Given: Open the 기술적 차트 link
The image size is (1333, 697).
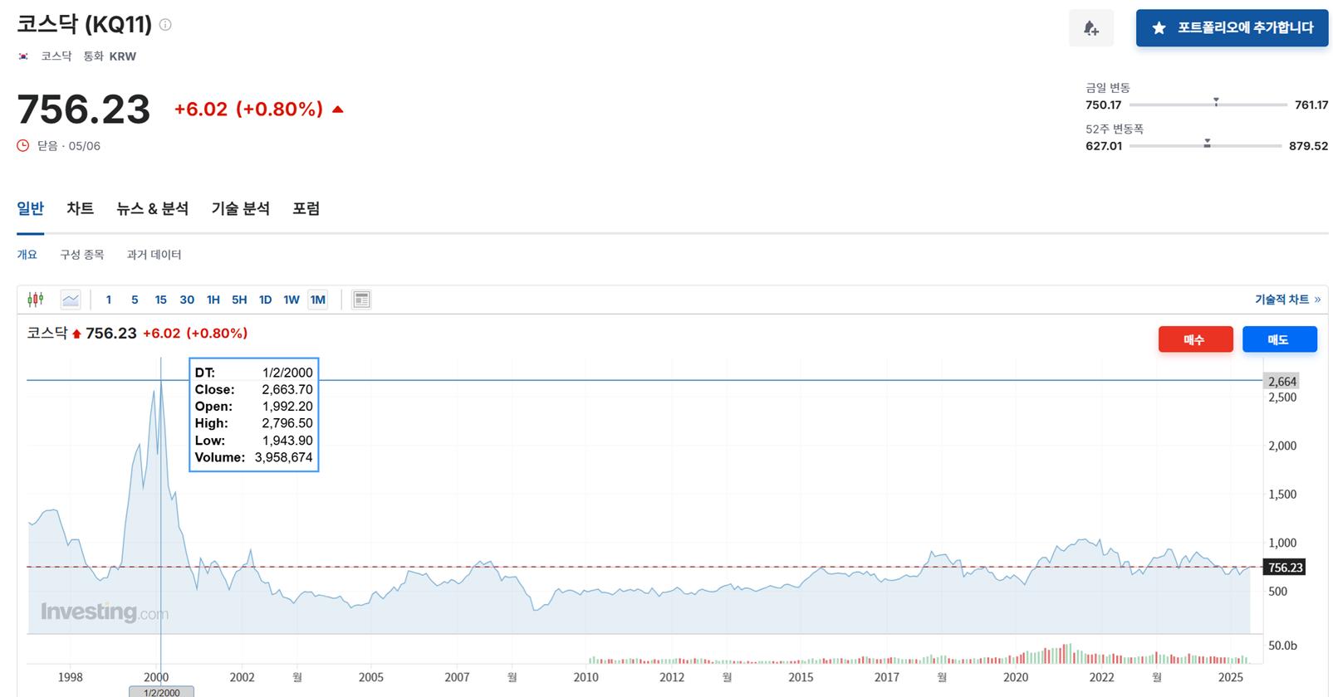Looking at the screenshot, I should pyautogui.click(x=1287, y=300).
